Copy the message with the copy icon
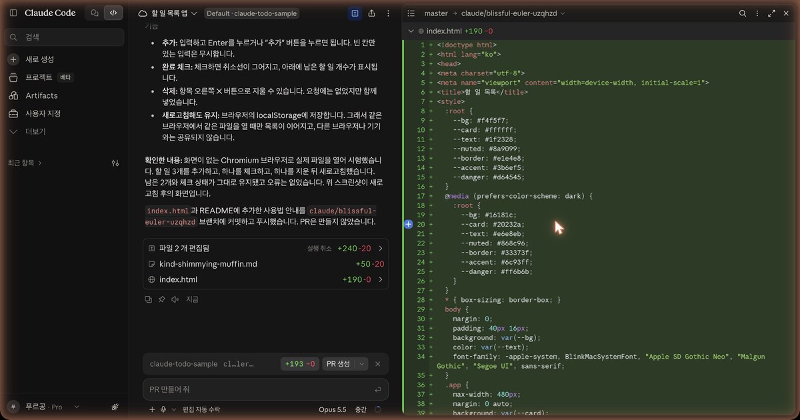Image resolution: width=800 pixels, height=420 pixels. pos(149,299)
